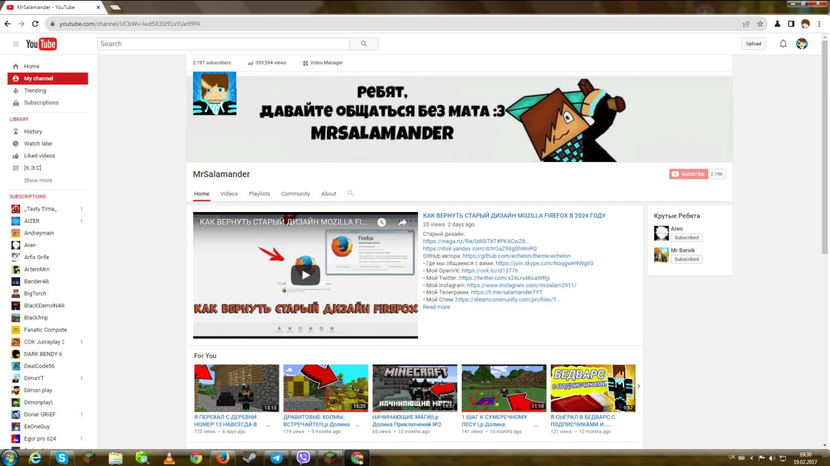This screenshot has width=830, height=466.
Task: Open the notifications bell
Action: tap(783, 44)
